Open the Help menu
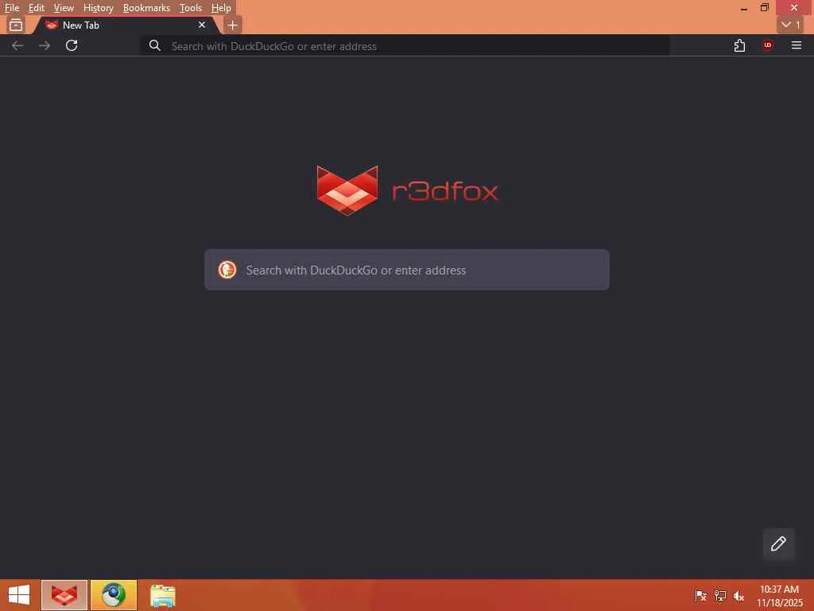 point(221,8)
